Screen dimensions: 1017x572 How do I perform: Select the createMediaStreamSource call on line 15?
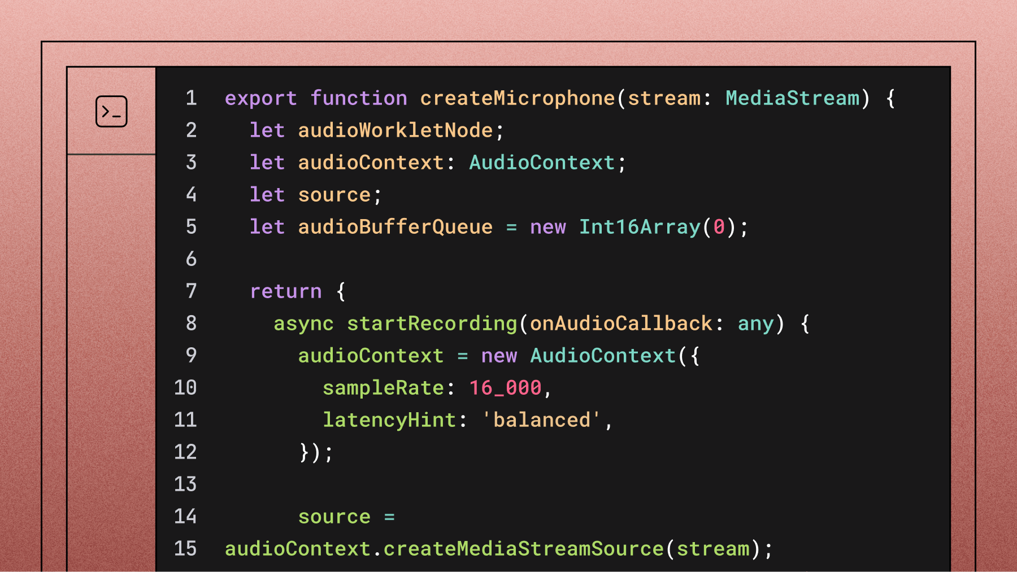click(x=525, y=548)
